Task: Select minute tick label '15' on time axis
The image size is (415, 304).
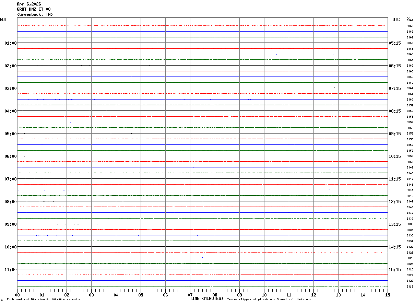Action: [x=388, y=295]
